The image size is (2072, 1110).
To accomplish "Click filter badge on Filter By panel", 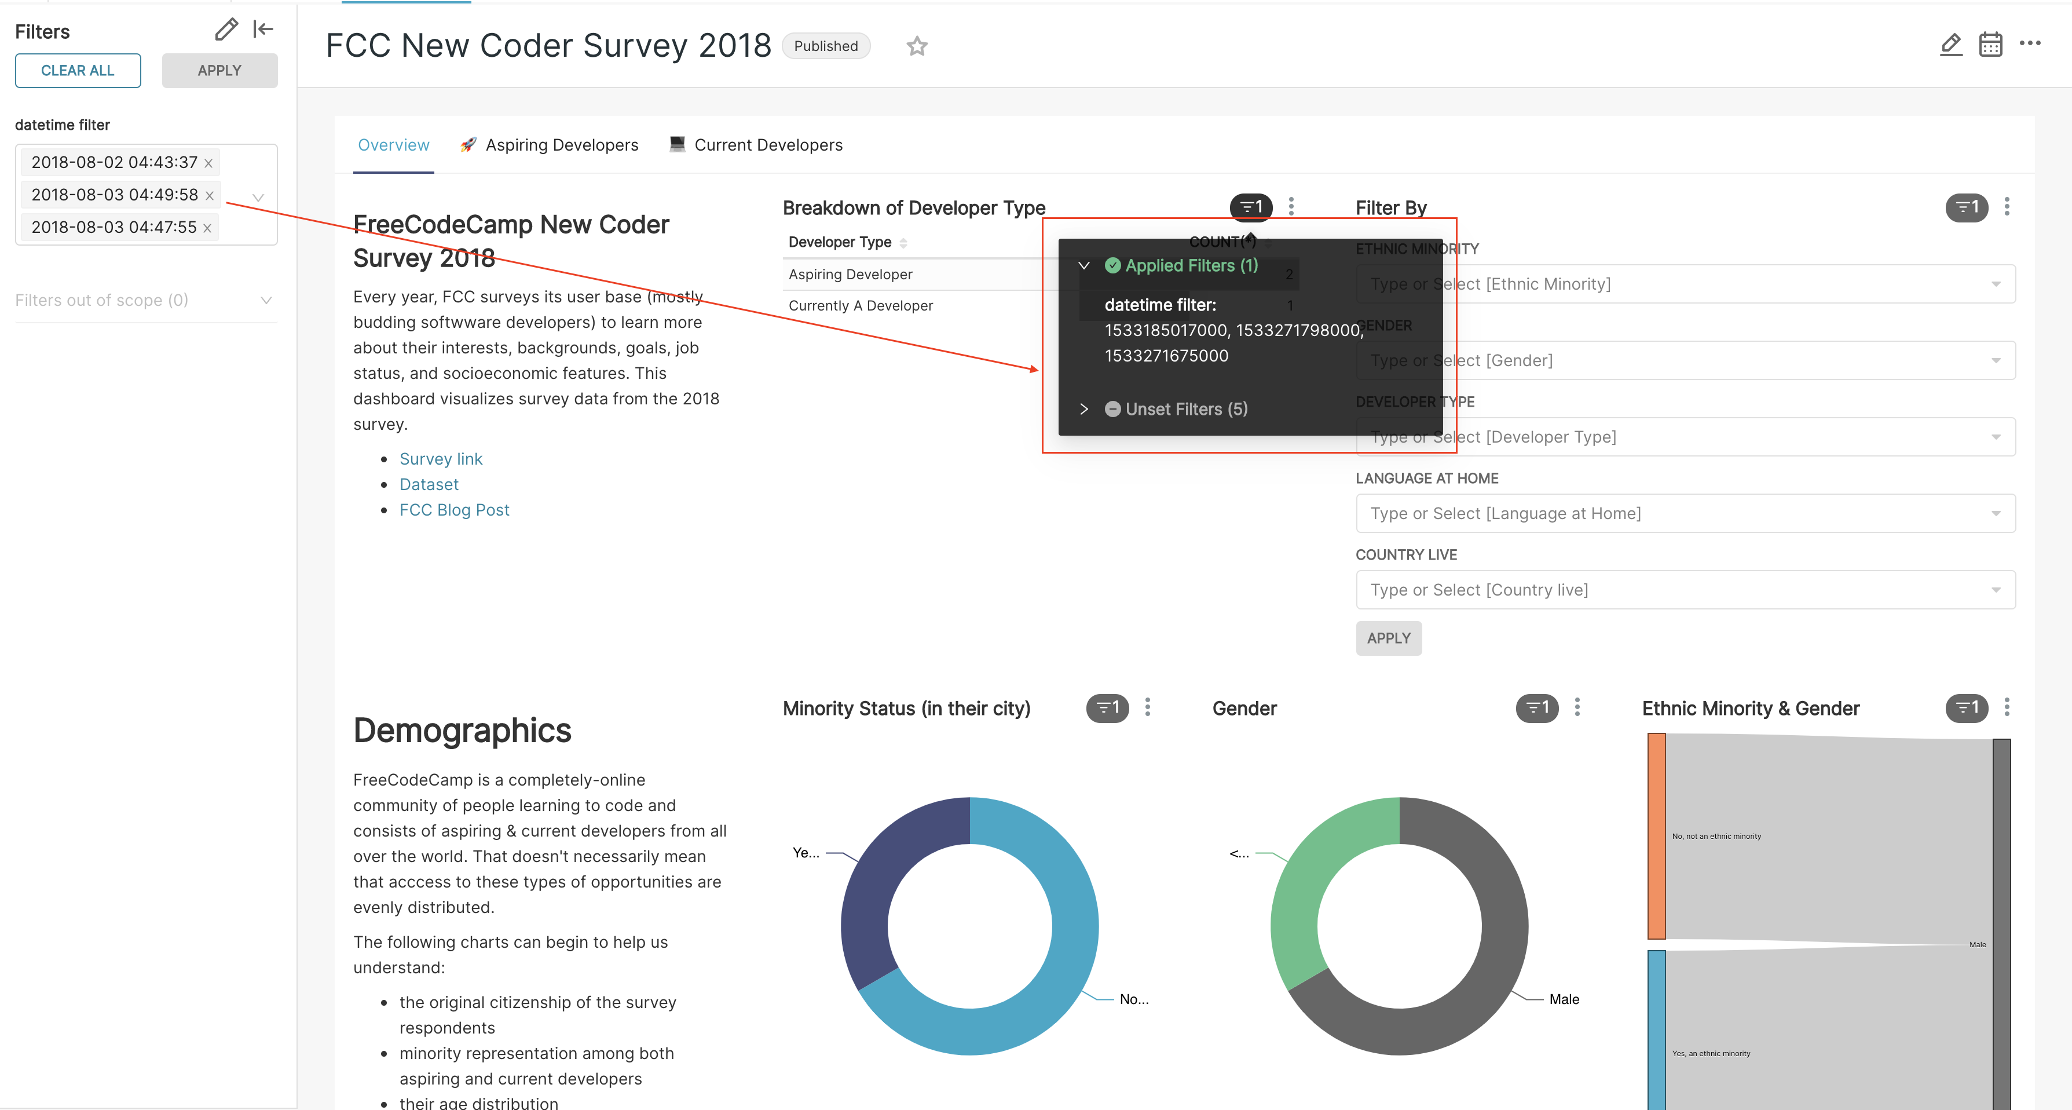I will click(x=1966, y=207).
